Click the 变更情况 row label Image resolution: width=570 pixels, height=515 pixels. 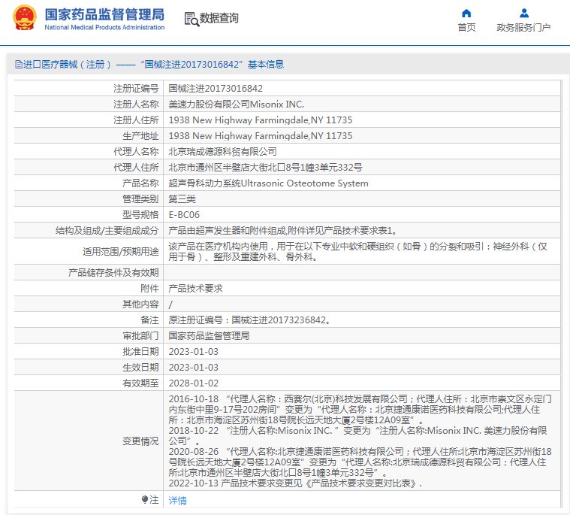click(x=140, y=441)
